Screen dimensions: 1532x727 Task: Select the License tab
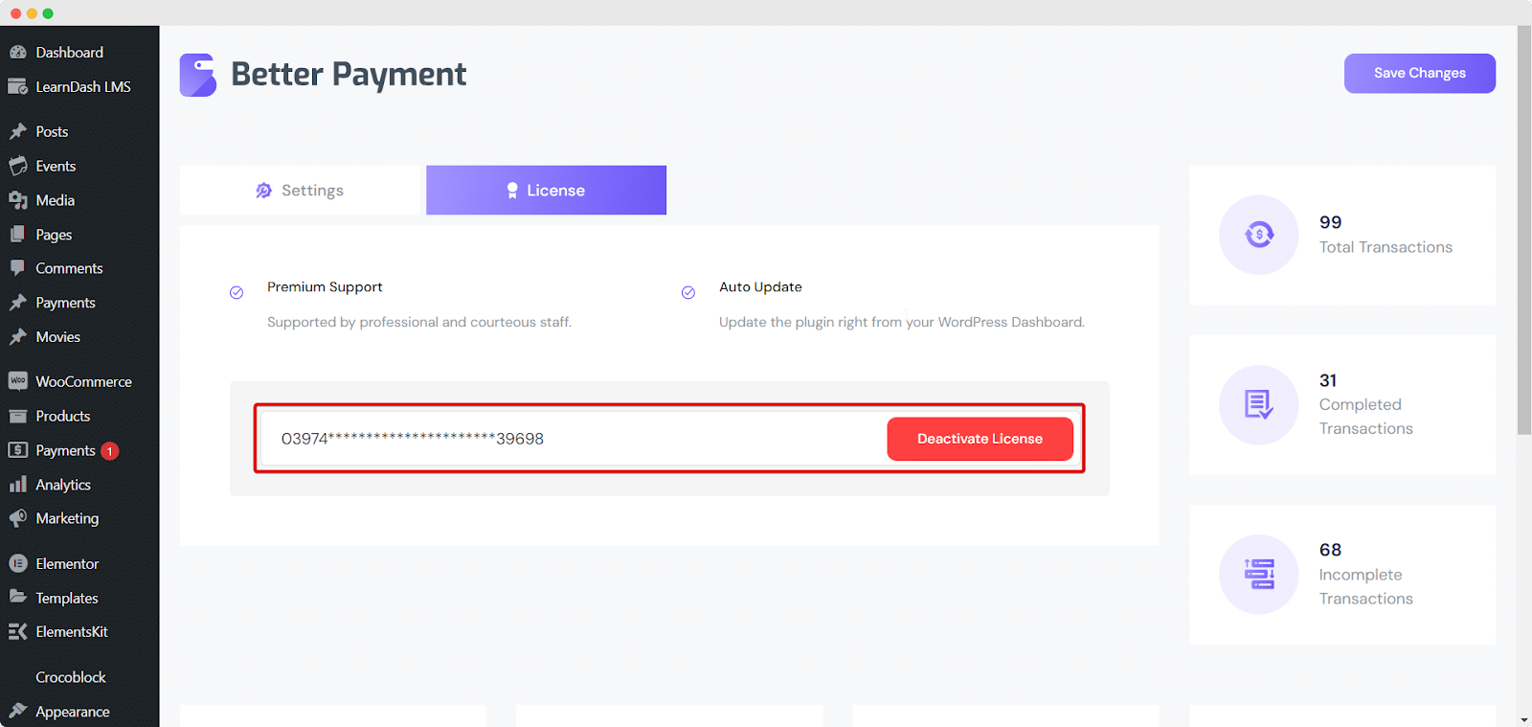(546, 190)
